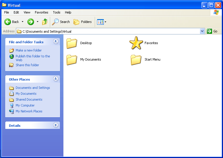Click Publish this folder to the Web

tap(33, 58)
